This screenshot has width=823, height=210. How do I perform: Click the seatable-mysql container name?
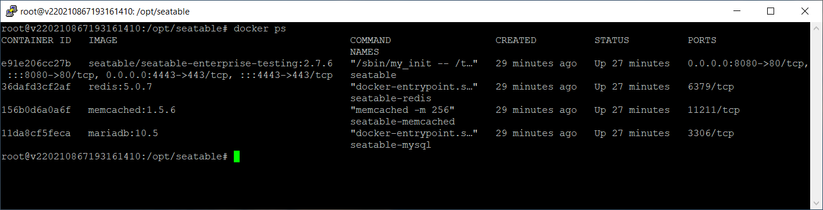(x=391, y=145)
